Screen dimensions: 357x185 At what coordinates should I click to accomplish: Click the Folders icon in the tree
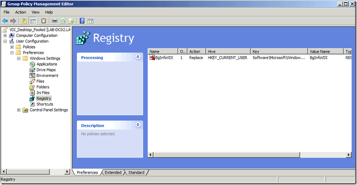[x=32, y=87]
